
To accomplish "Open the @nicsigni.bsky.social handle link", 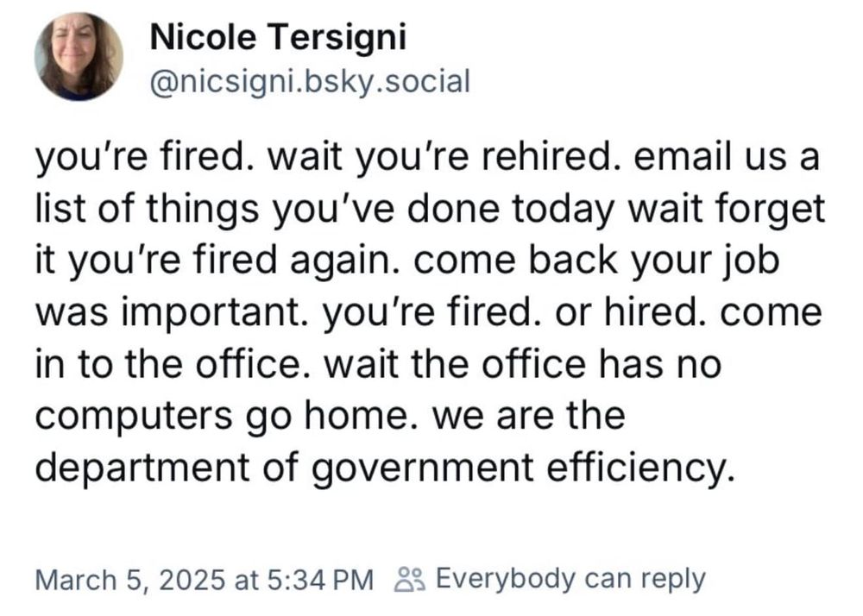I will [310, 82].
